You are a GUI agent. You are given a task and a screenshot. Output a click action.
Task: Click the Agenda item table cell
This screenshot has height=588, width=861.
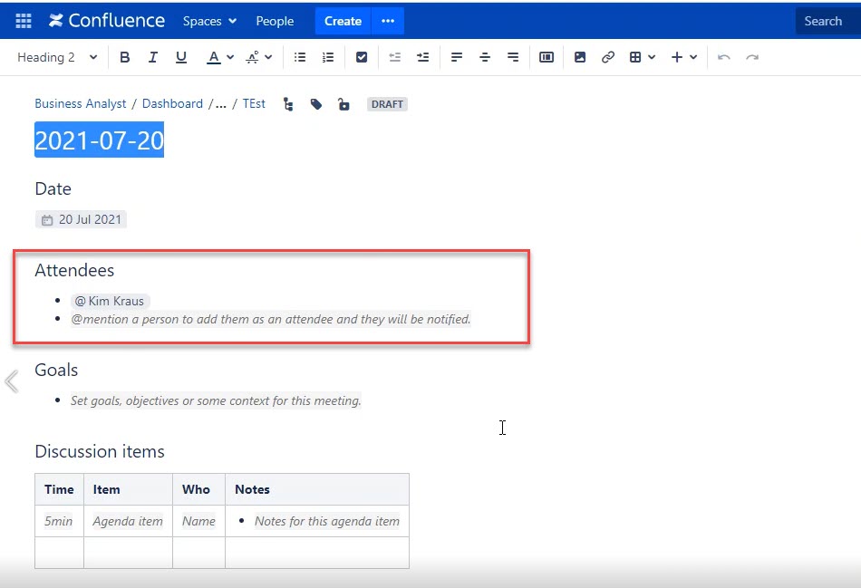tap(128, 521)
